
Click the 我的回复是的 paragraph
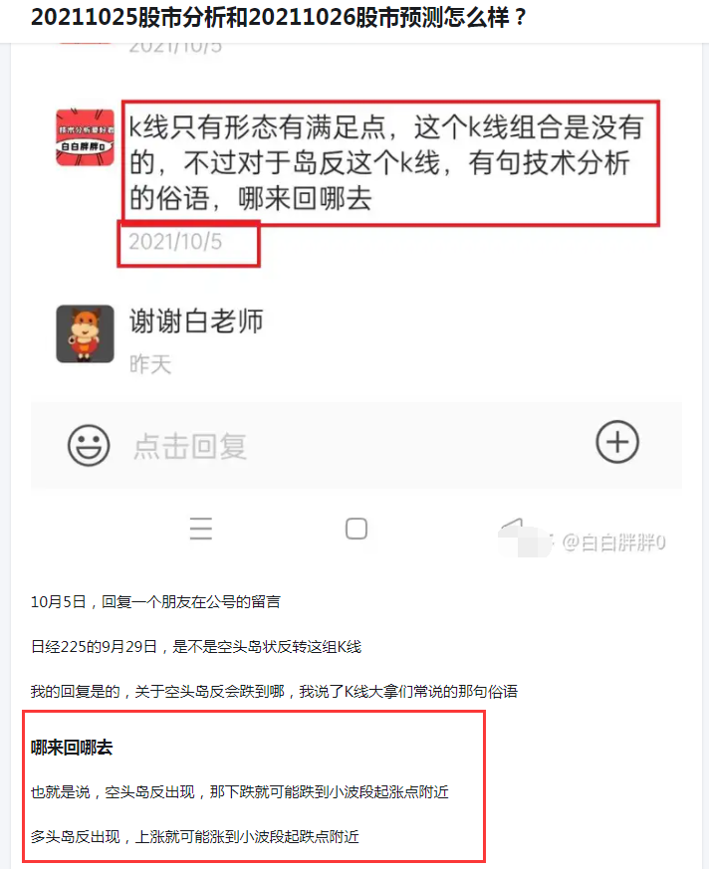274,692
